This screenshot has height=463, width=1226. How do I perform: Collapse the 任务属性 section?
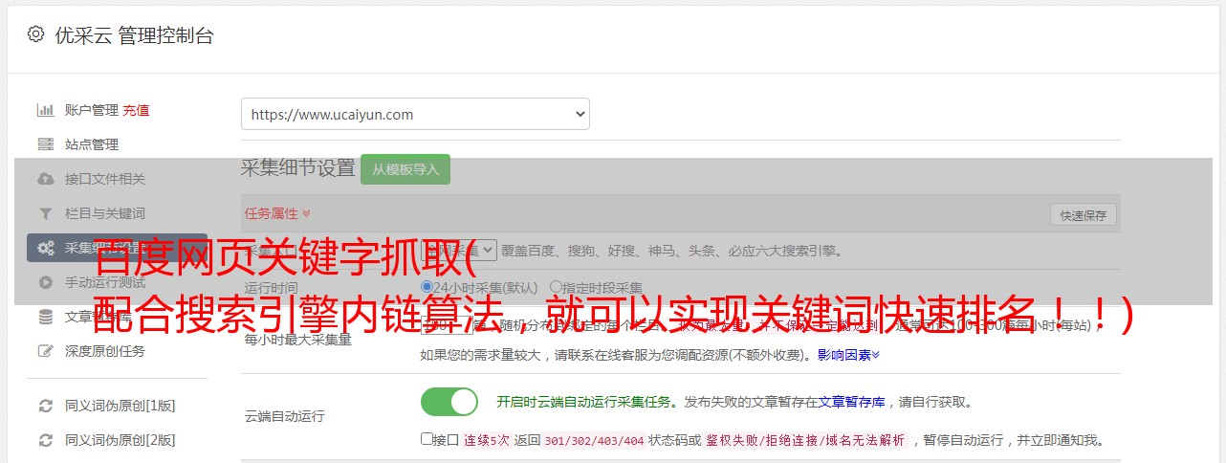277,213
